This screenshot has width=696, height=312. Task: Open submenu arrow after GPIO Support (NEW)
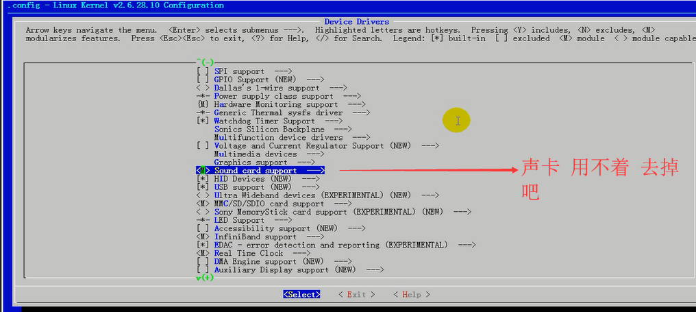click(315, 80)
